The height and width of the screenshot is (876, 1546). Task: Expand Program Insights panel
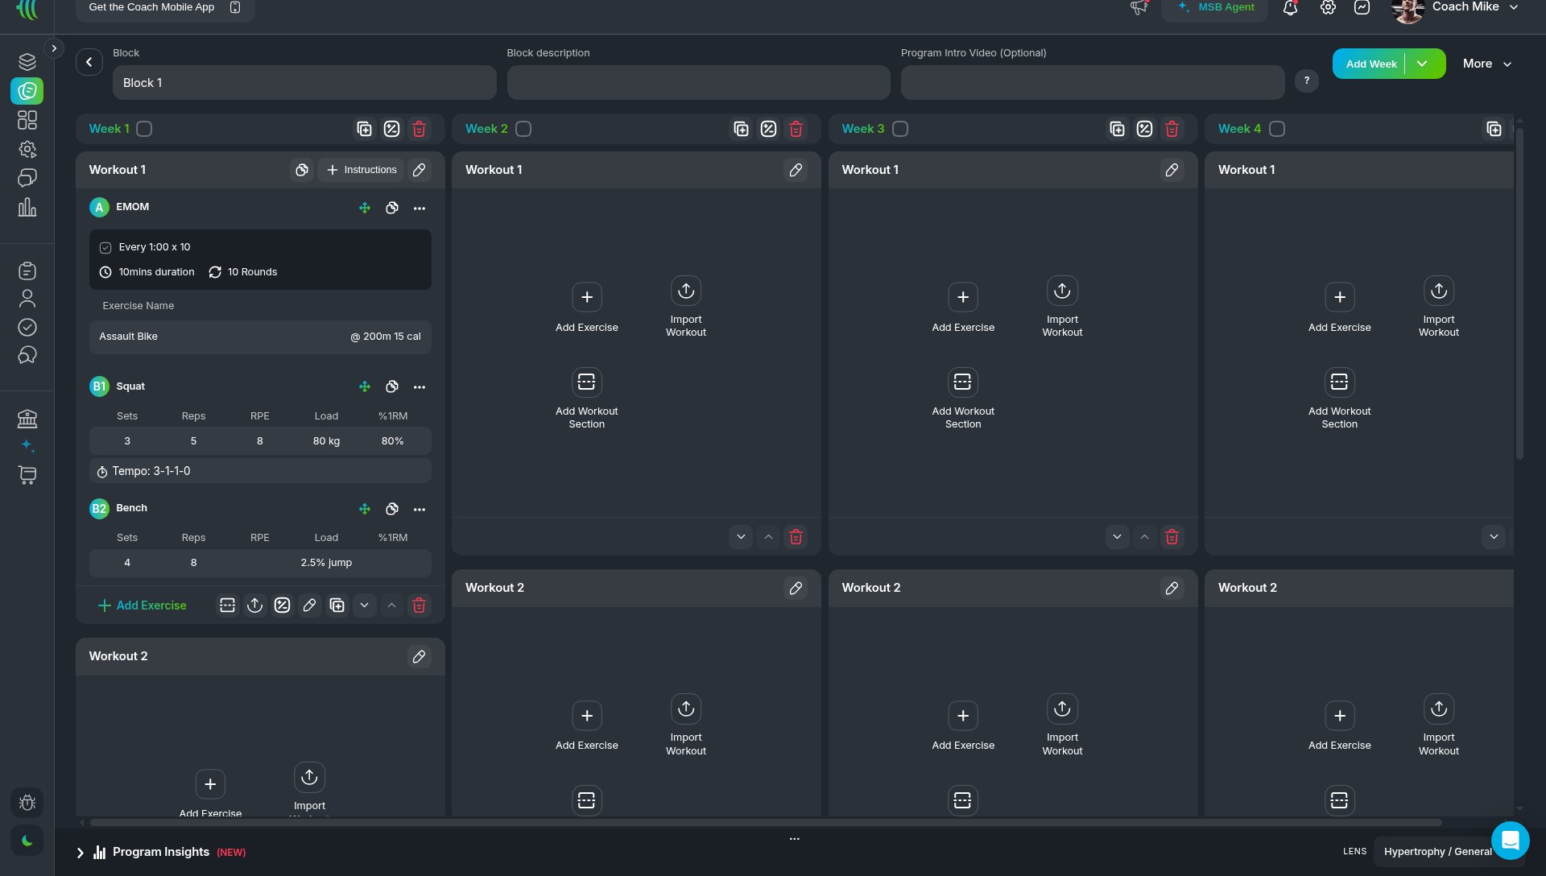(80, 853)
